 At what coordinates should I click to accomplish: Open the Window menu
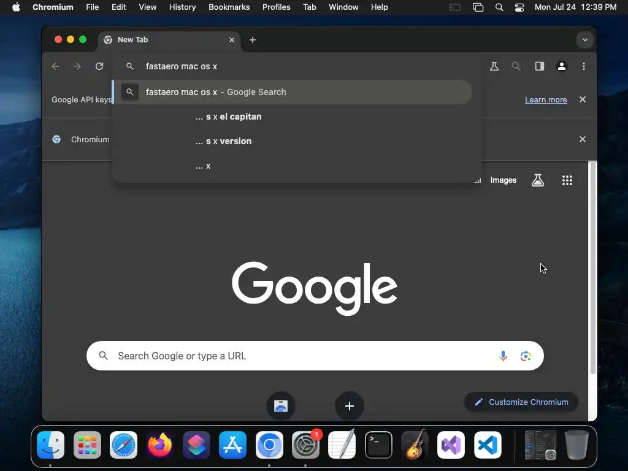pos(343,7)
